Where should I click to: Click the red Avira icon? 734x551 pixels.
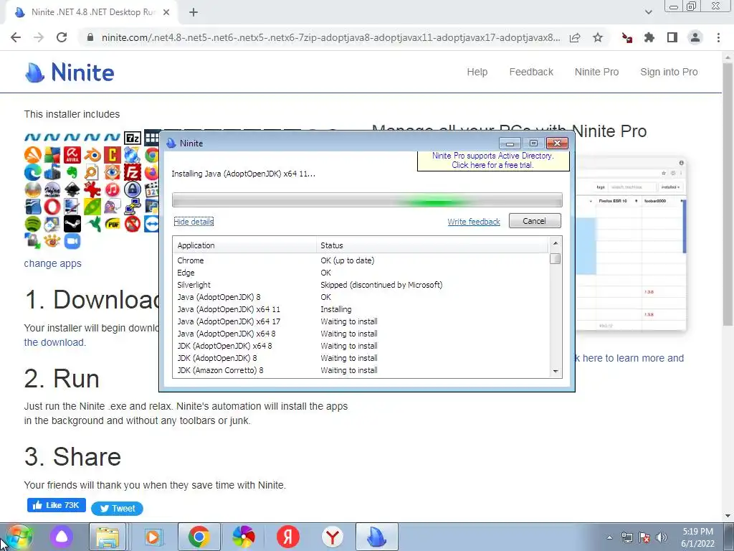tap(72, 155)
